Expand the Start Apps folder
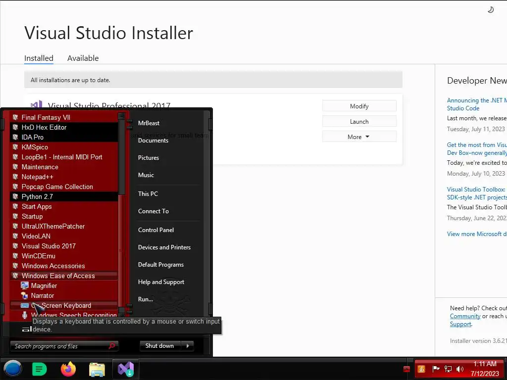Screen dimensions: 507x380 (x=64, y=206)
